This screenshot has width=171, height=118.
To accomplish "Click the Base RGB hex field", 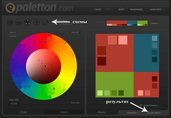I will tap(14, 103).
